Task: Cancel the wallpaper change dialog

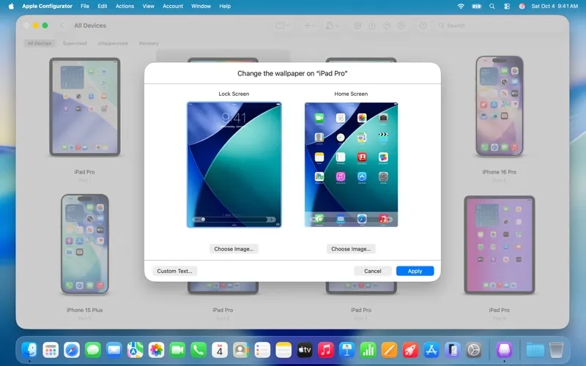Action: 373,271
